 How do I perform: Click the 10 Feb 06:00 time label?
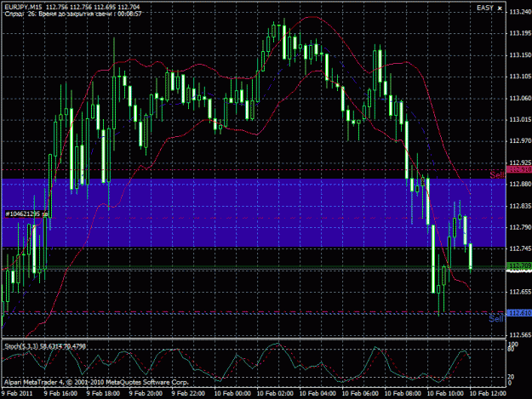pyautogui.click(x=360, y=394)
